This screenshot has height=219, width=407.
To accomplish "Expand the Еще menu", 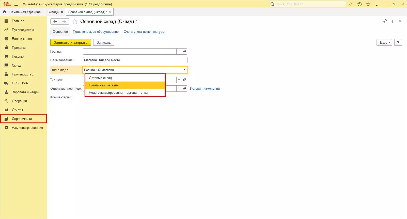I will pos(384,42).
